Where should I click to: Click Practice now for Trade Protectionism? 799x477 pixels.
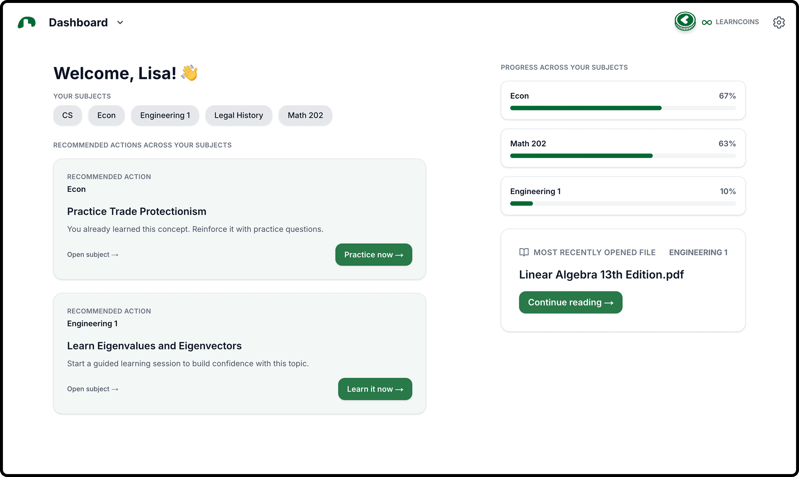coord(373,254)
